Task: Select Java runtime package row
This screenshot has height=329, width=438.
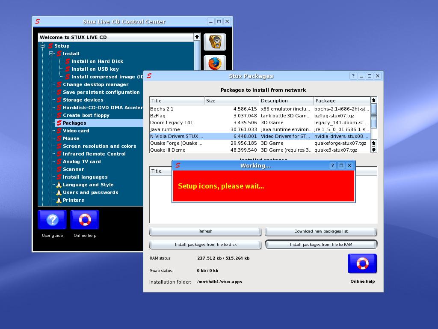Action: (260, 129)
